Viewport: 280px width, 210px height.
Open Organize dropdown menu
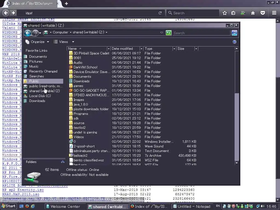coord(37,42)
